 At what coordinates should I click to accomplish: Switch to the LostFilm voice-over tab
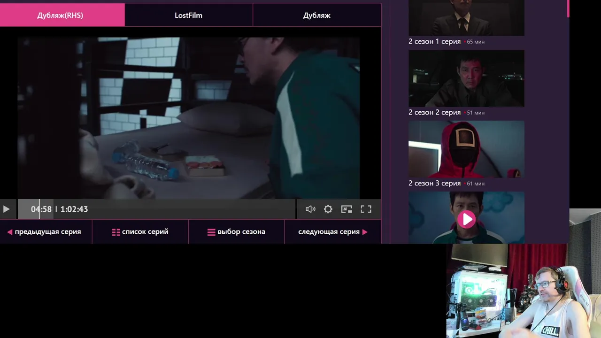[x=189, y=15]
